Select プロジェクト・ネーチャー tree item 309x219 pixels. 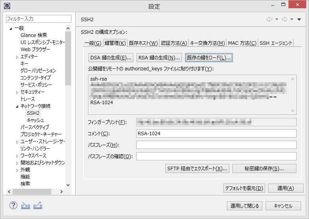click(41, 134)
